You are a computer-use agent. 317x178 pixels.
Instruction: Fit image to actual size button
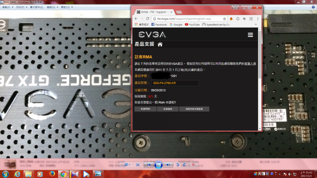pos(138,165)
